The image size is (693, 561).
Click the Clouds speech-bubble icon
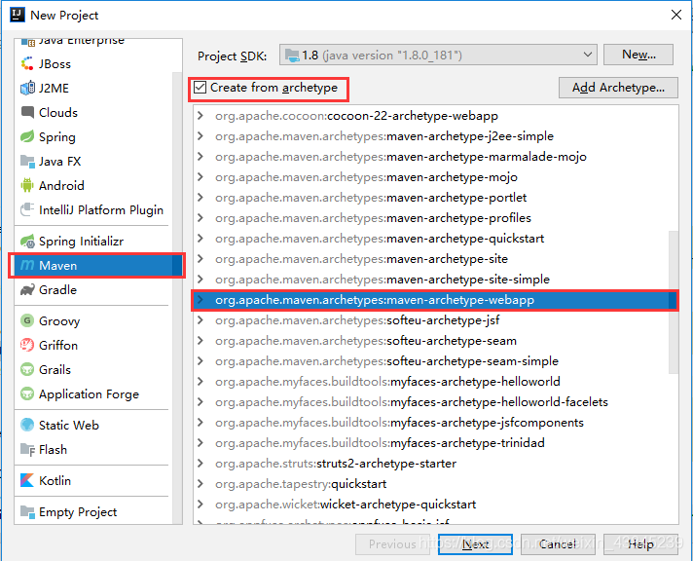coord(27,112)
